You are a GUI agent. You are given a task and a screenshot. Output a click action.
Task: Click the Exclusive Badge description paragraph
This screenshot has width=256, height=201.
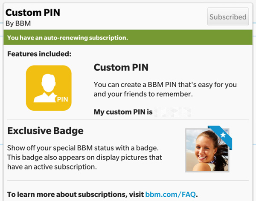pos(84,157)
